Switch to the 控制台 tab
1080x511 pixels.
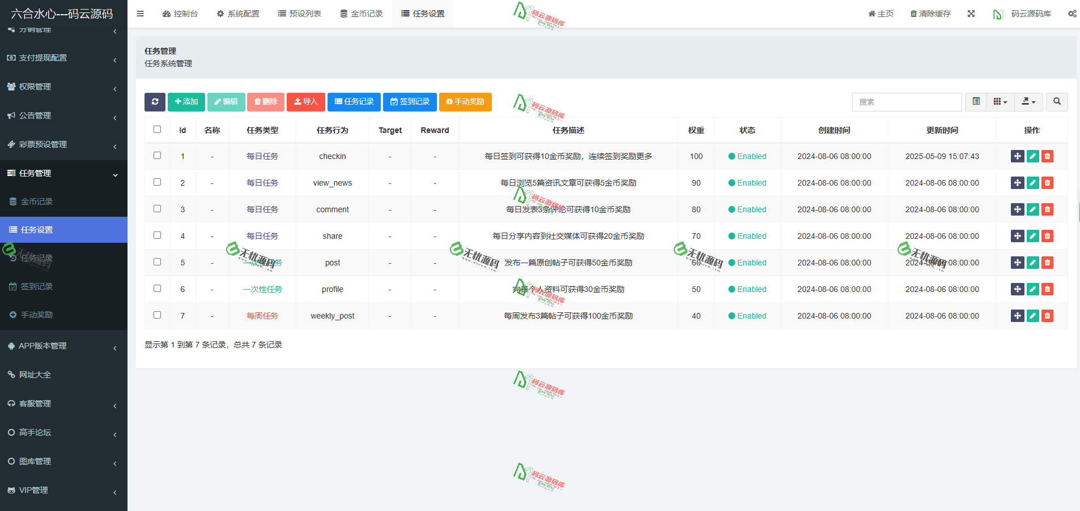(x=180, y=13)
